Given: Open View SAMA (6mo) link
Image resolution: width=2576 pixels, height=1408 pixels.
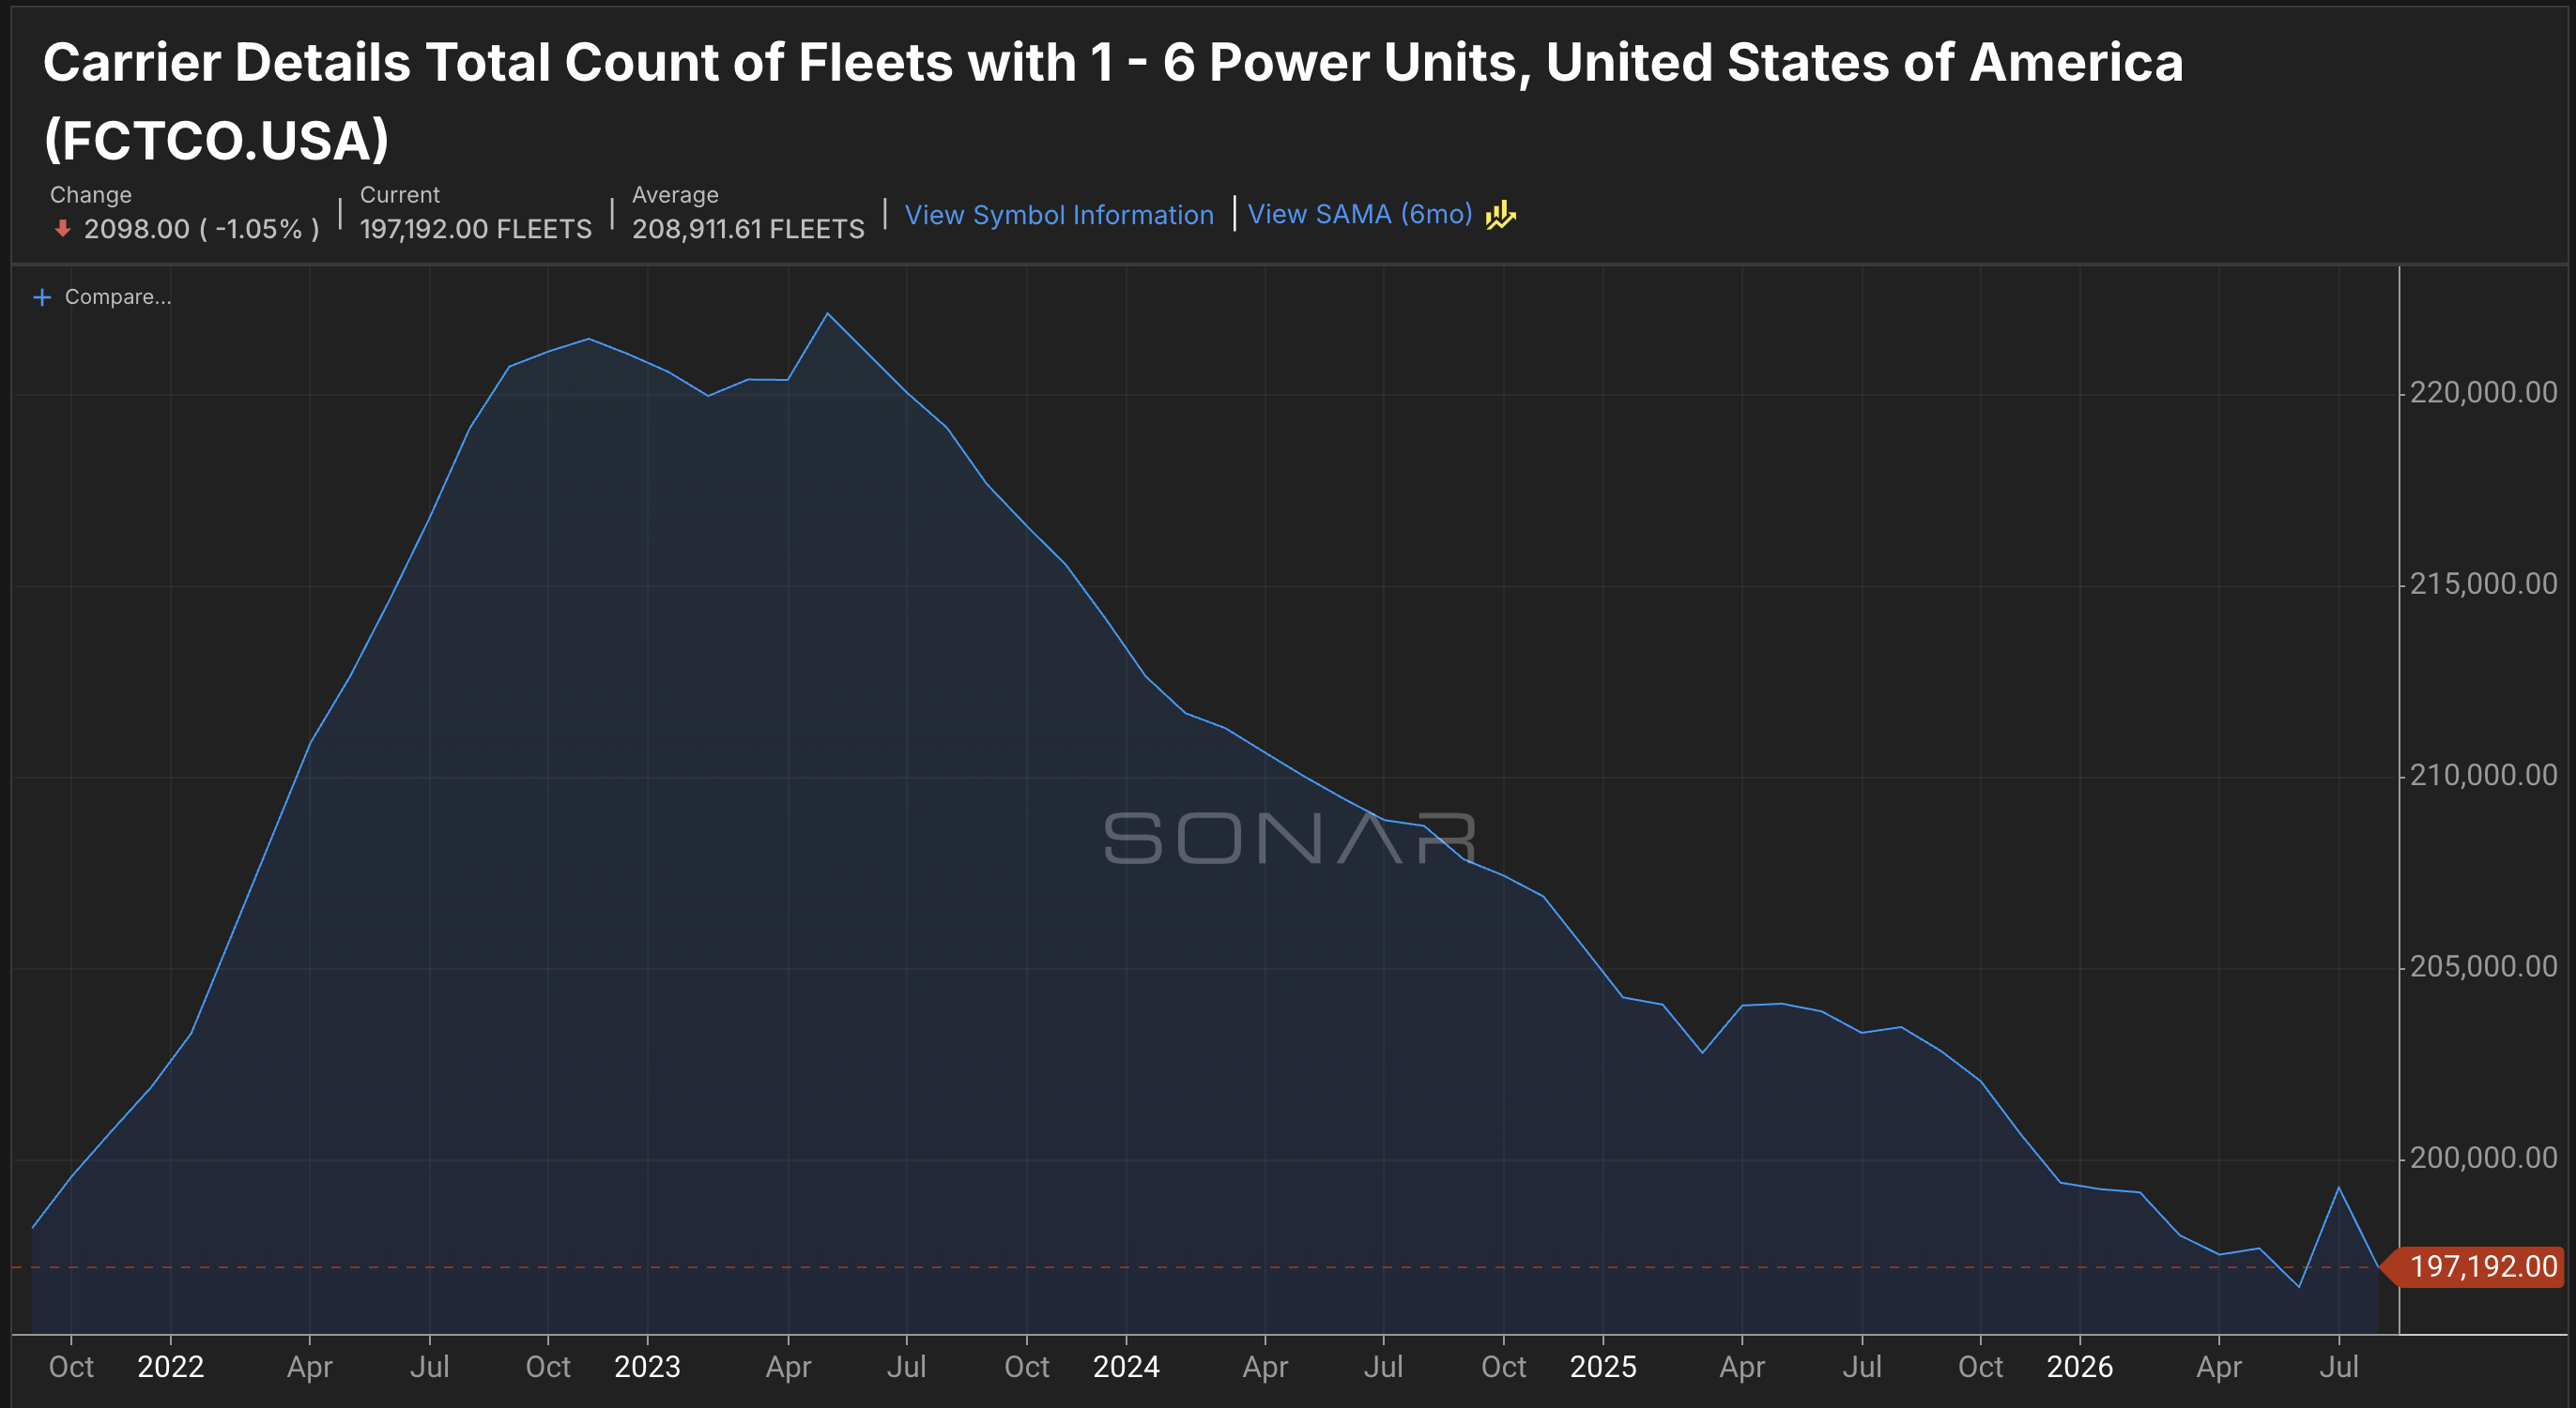Looking at the screenshot, I should coord(1360,214).
